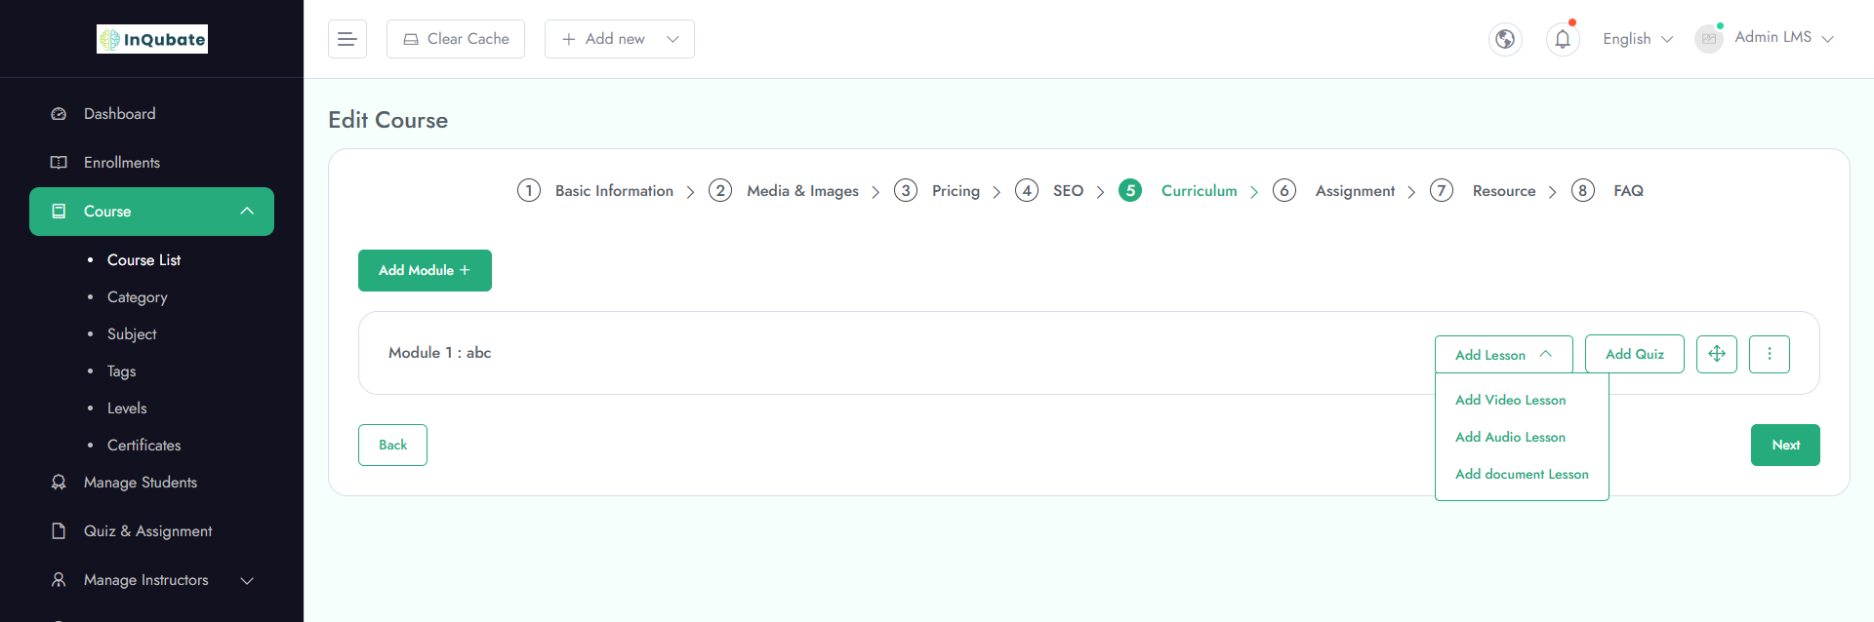
Task: Click the Add Quiz button
Action: point(1635,354)
